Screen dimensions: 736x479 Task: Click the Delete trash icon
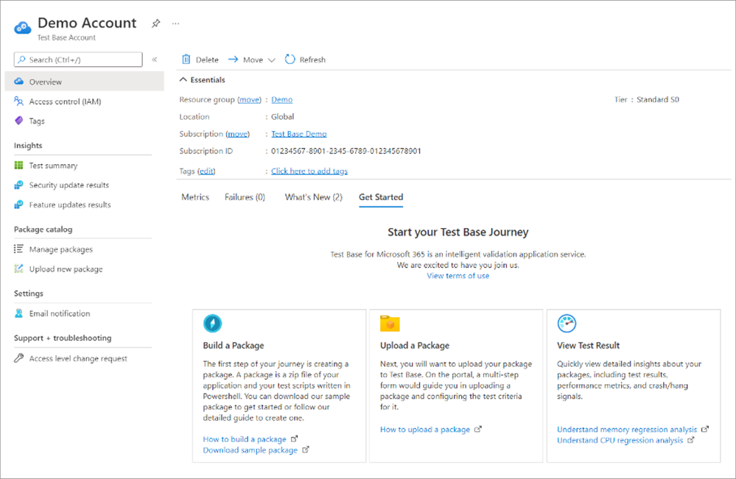pyautogui.click(x=186, y=60)
